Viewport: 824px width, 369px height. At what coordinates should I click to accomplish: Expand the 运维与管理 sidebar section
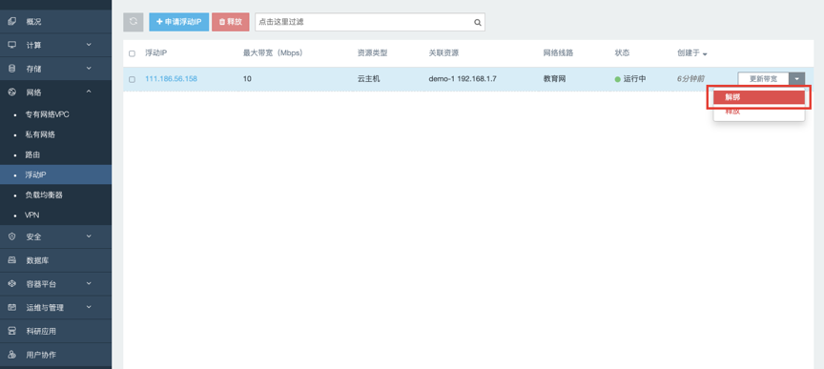tap(89, 307)
